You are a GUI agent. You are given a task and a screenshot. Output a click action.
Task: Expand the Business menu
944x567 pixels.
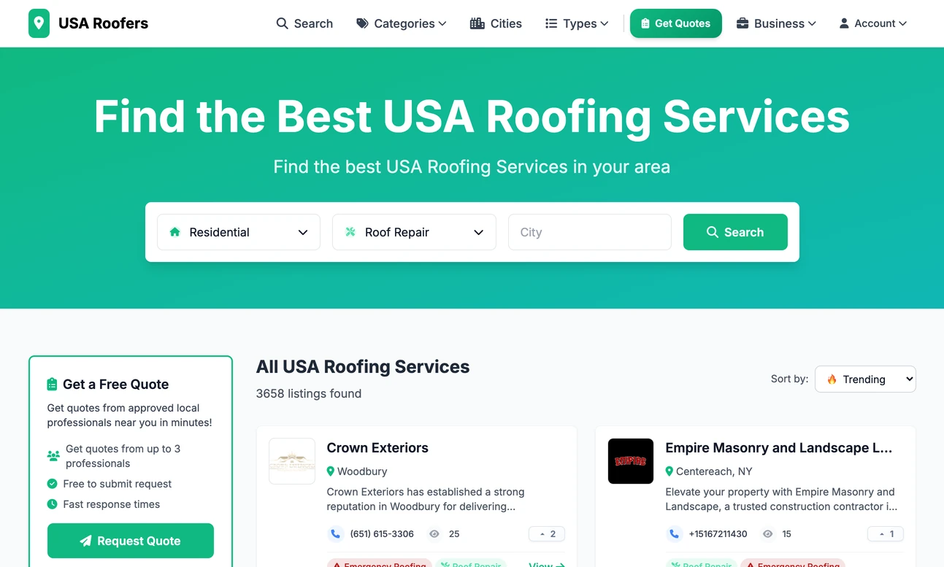click(776, 23)
